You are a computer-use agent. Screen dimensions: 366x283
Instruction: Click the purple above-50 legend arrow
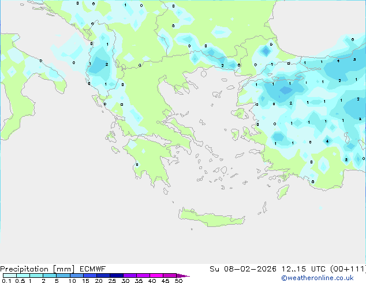point(183,275)
